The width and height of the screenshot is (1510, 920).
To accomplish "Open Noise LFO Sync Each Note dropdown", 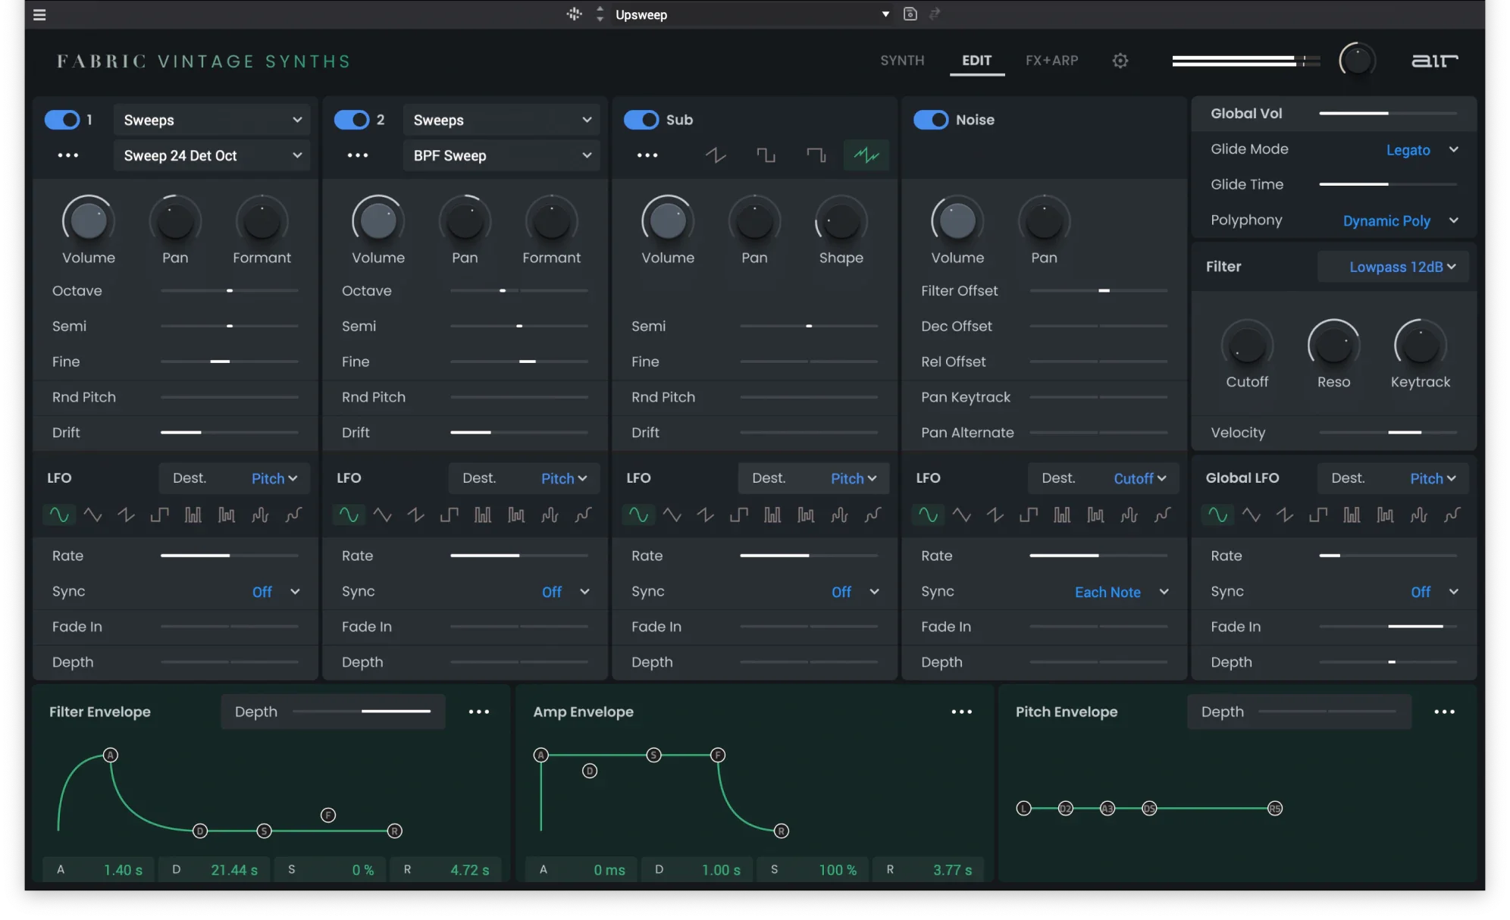I will (x=1122, y=592).
